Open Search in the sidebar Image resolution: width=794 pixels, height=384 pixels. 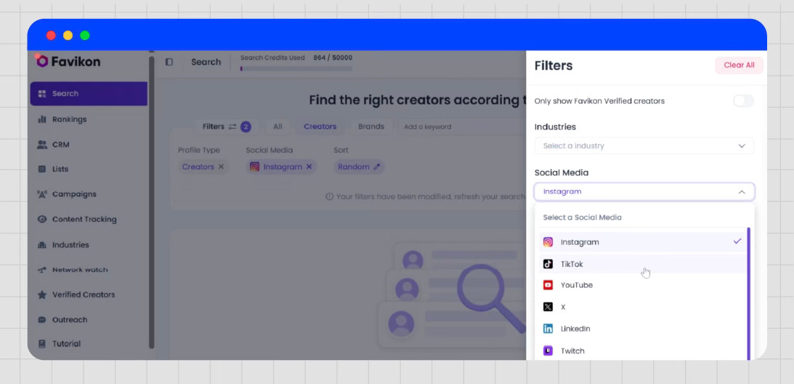tap(89, 94)
